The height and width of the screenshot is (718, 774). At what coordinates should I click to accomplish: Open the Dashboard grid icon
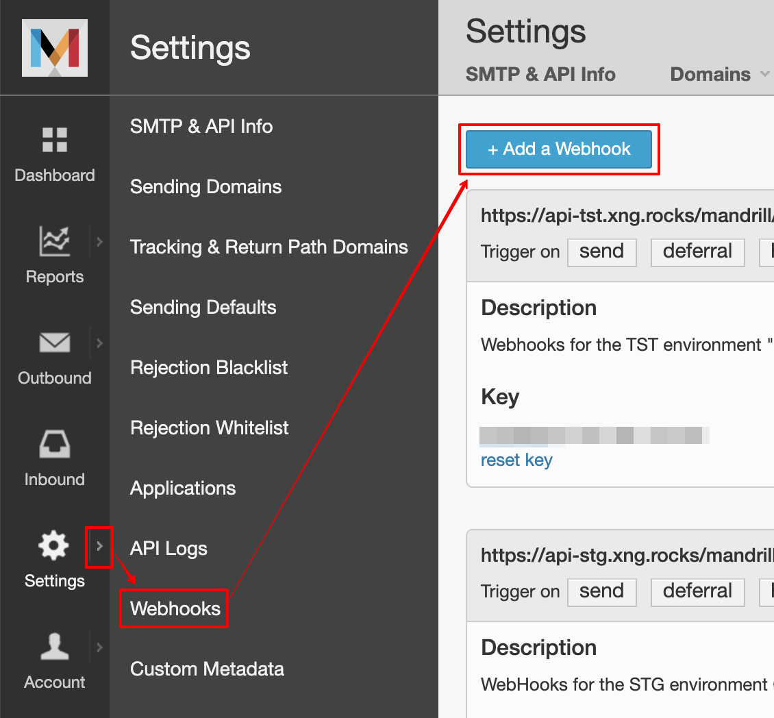pyautogui.click(x=55, y=140)
